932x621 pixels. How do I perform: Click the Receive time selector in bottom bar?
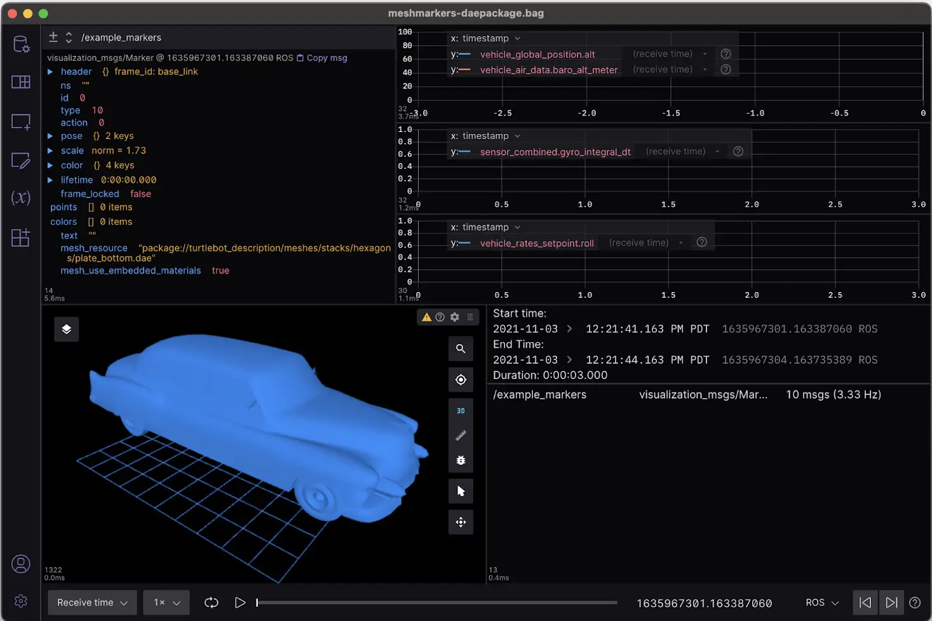point(91,603)
